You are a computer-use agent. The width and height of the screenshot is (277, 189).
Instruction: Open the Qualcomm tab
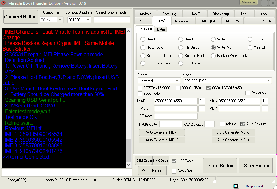(183, 21)
